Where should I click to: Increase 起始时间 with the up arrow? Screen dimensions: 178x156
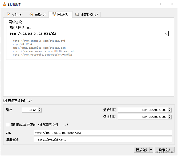[x=170, y=109]
